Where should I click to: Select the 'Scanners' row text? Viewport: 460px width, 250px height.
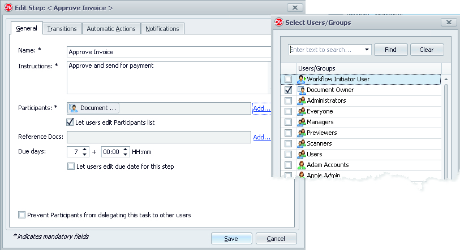pyautogui.click(x=320, y=143)
